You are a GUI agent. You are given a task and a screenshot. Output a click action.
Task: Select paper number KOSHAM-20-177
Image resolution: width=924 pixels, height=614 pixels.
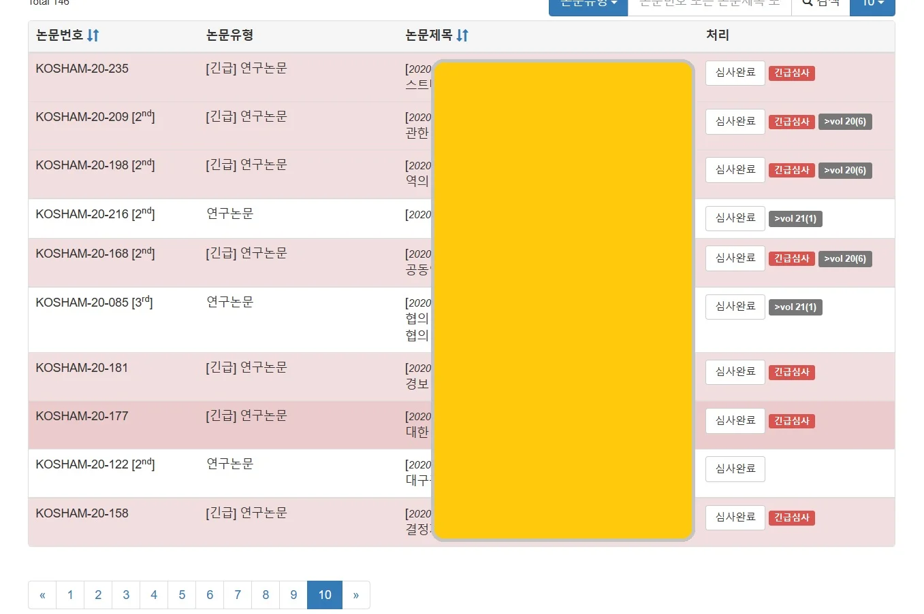(x=82, y=416)
